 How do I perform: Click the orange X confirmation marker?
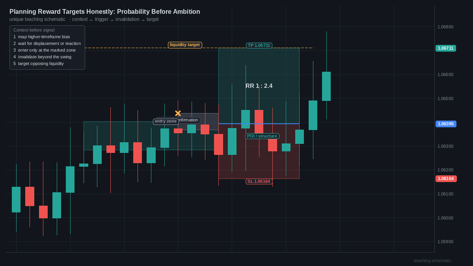178,113
